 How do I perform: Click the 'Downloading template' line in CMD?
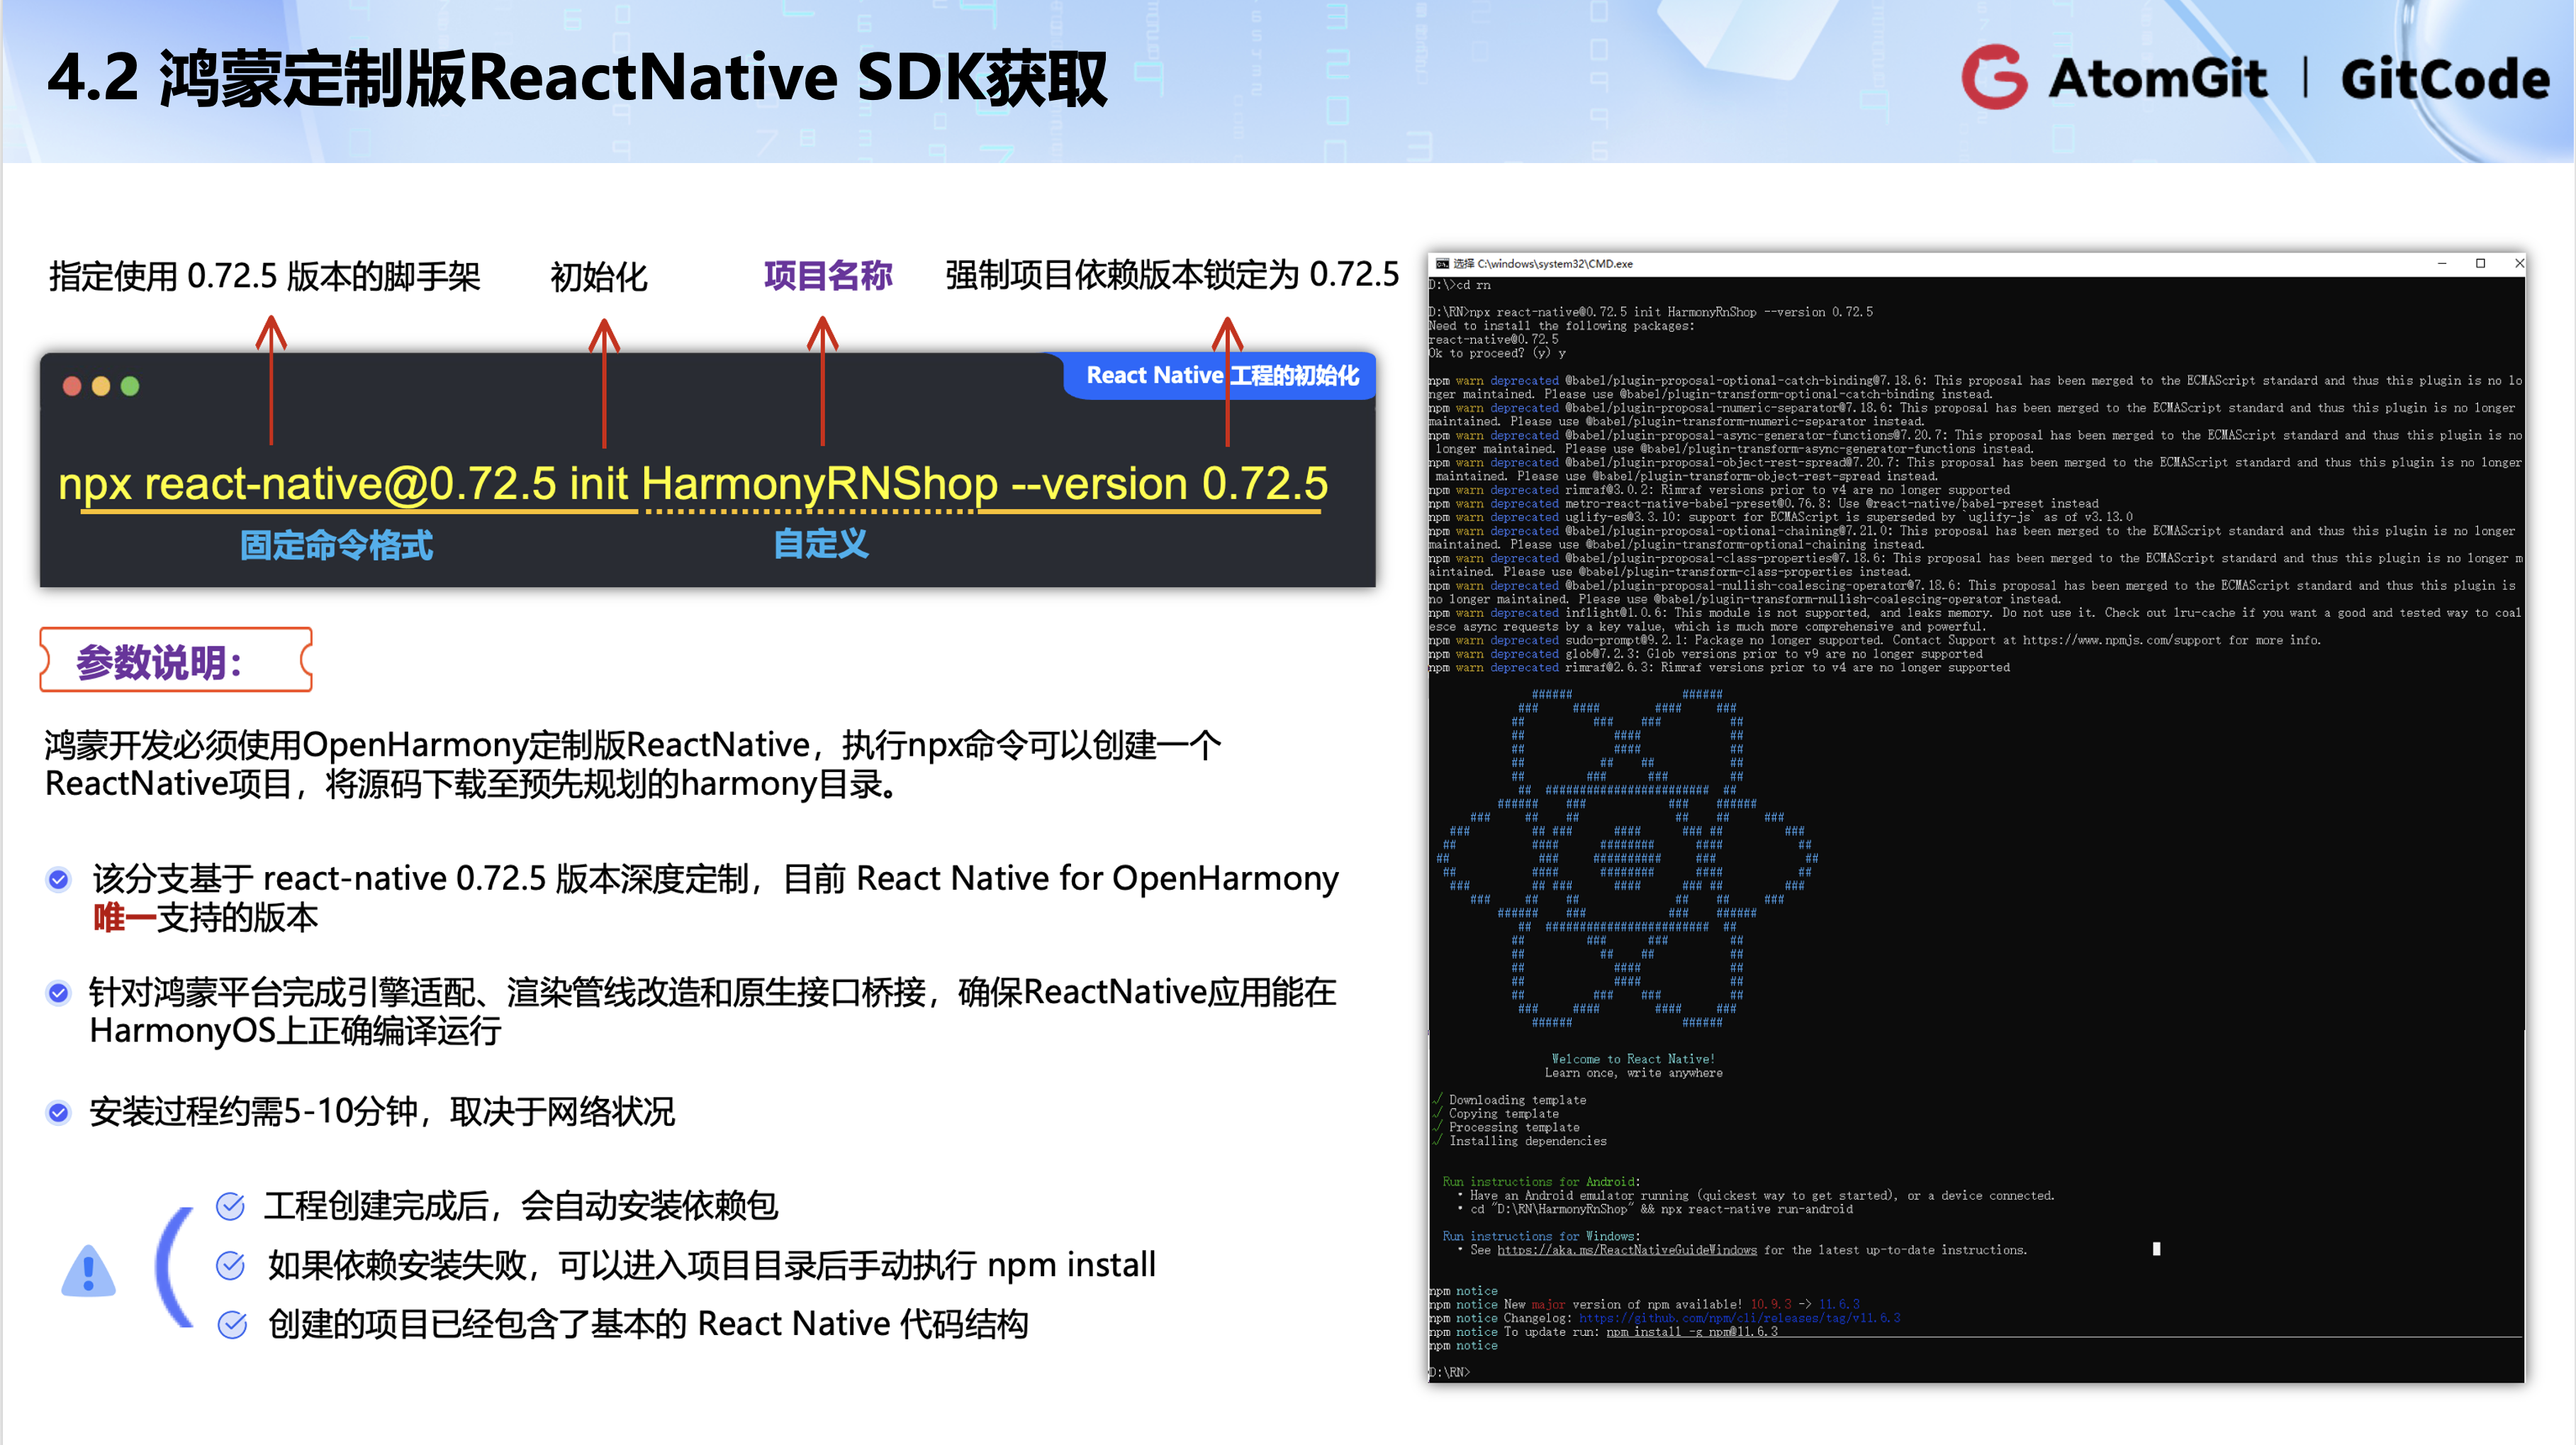[1517, 1100]
